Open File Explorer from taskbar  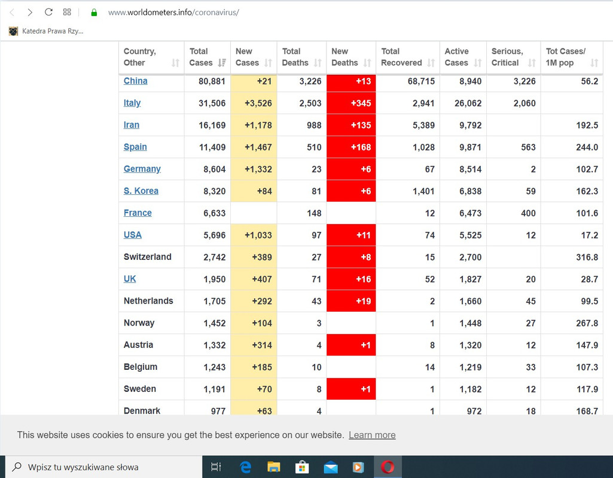pyautogui.click(x=274, y=467)
